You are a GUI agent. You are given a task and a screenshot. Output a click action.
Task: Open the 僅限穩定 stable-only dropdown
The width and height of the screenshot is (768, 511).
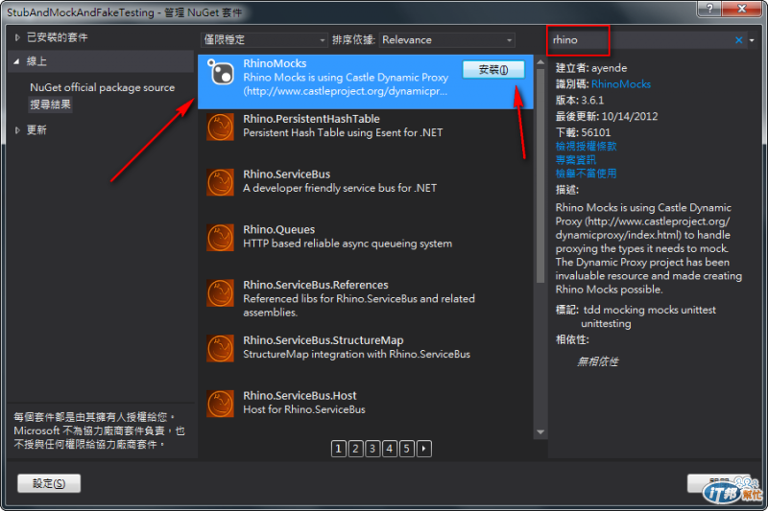[264, 40]
